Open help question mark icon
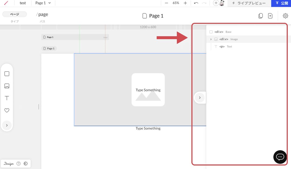Image resolution: width=291 pixels, height=169 pixels. [19, 164]
